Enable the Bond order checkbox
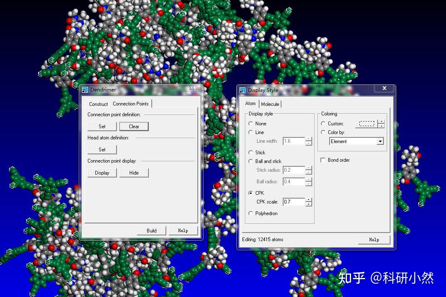This screenshot has width=446, height=297. [x=322, y=160]
